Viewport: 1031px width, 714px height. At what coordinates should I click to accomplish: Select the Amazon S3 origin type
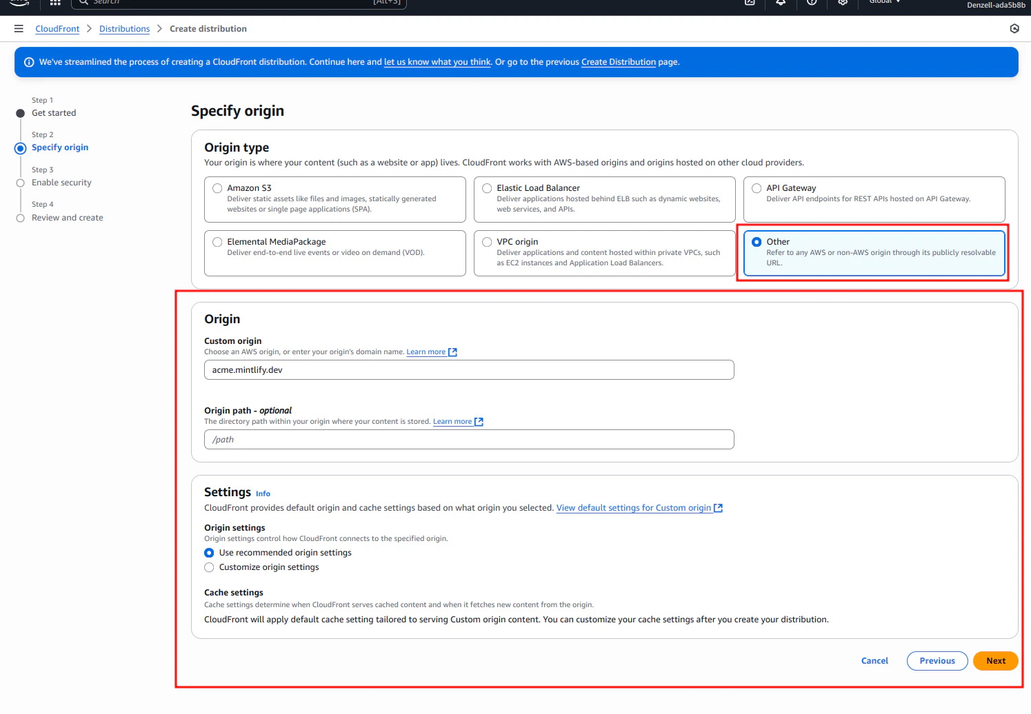[217, 187]
